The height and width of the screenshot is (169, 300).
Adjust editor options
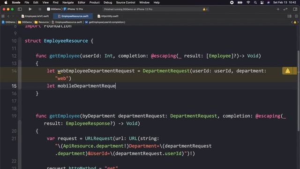coord(290,16)
